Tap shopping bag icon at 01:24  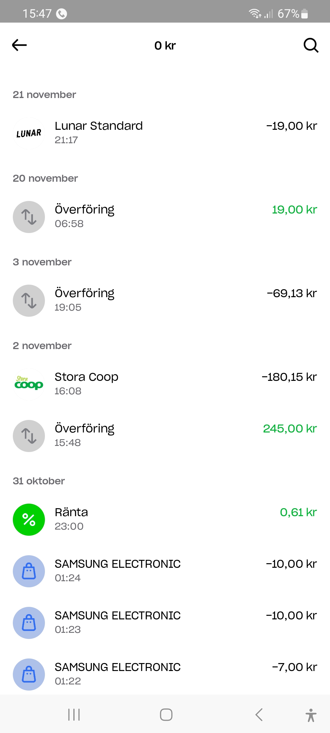(29, 571)
